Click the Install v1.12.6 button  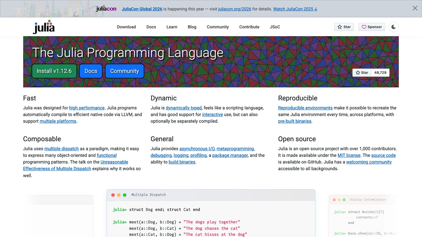click(54, 71)
